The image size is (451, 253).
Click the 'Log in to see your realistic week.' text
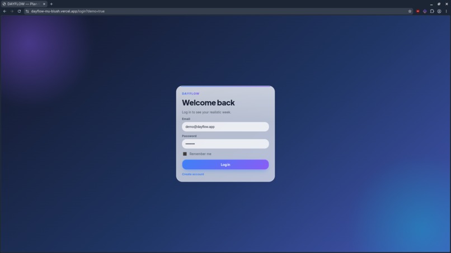[x=206, y=112]
